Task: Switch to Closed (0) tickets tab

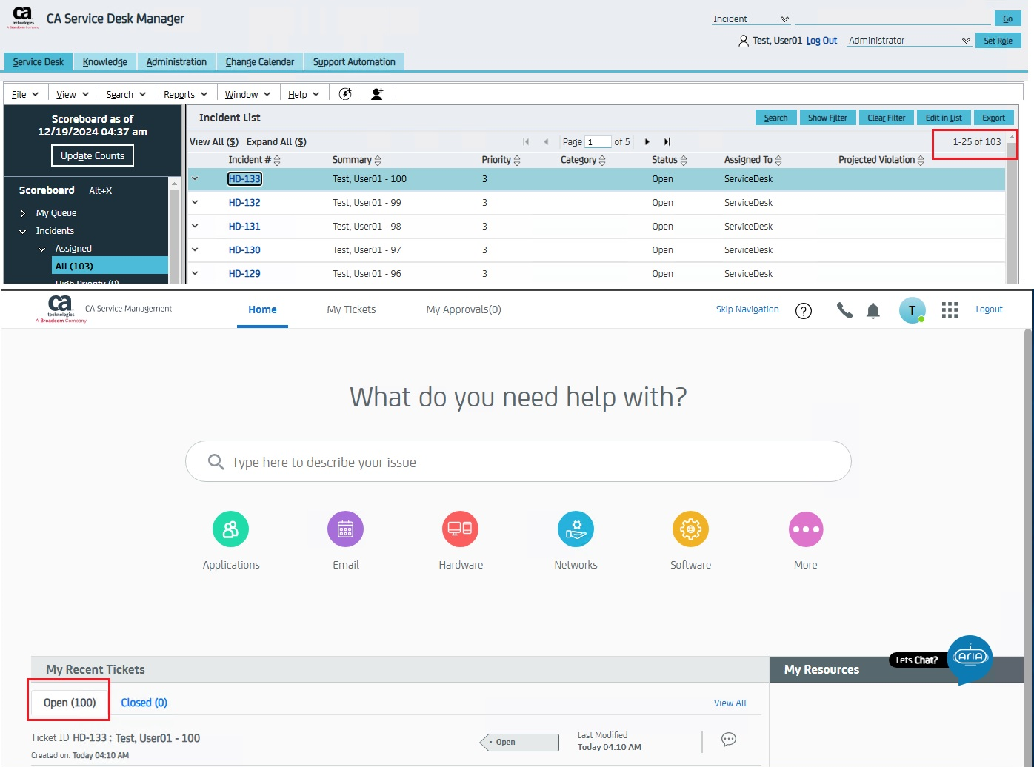Action: click(x=144, y=703)
